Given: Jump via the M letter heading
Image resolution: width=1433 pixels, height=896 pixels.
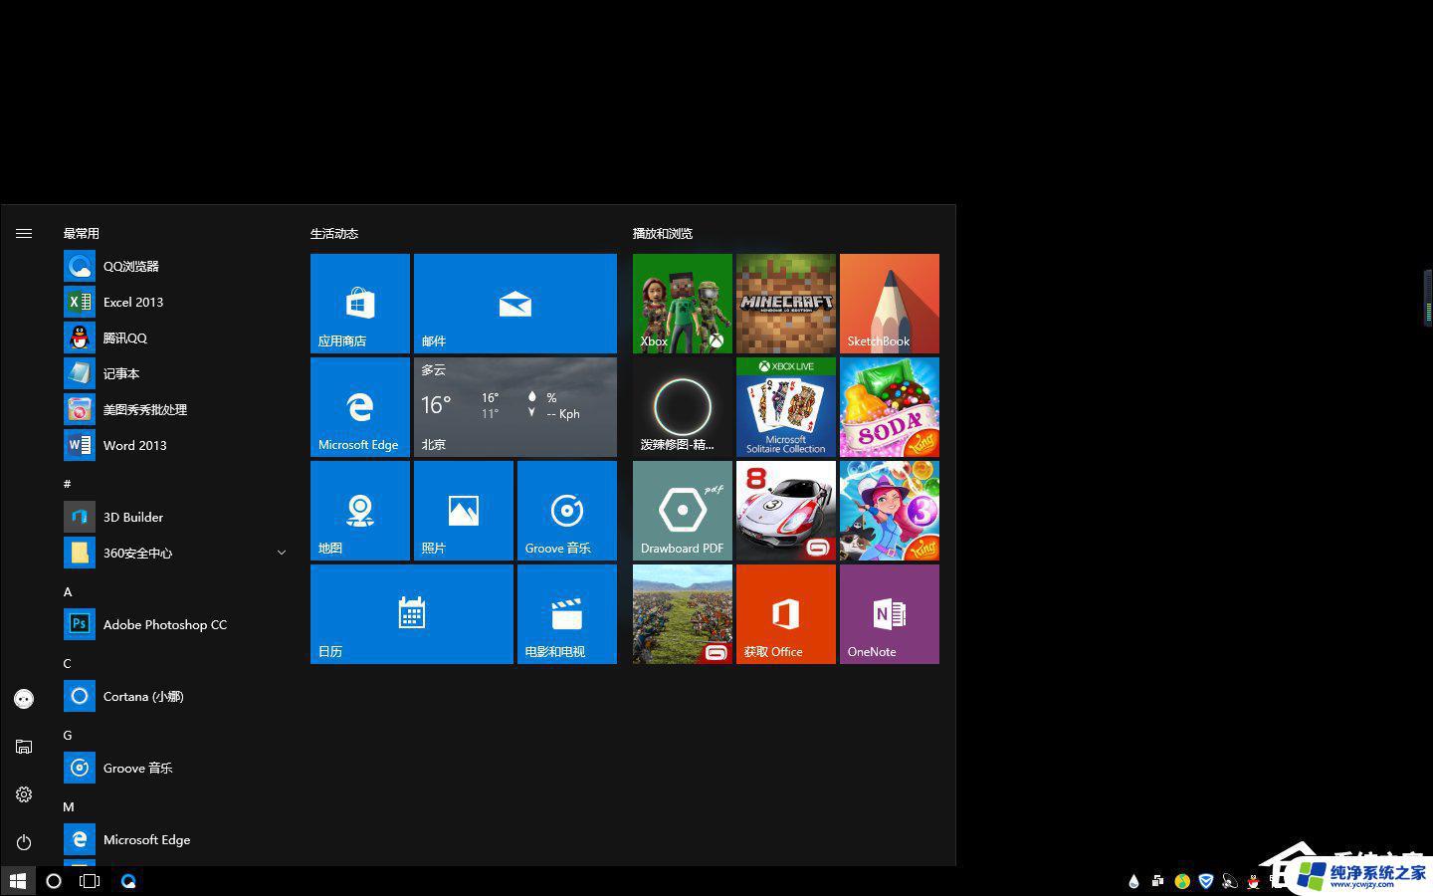Looking at the screenshot, I should coord(69,806).
